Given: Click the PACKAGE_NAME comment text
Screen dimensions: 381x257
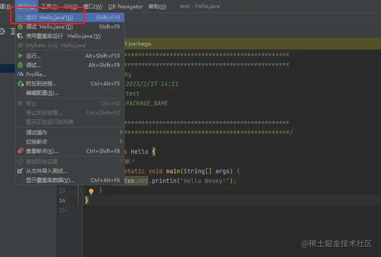Looking at the screenshot, I should 147,103.
